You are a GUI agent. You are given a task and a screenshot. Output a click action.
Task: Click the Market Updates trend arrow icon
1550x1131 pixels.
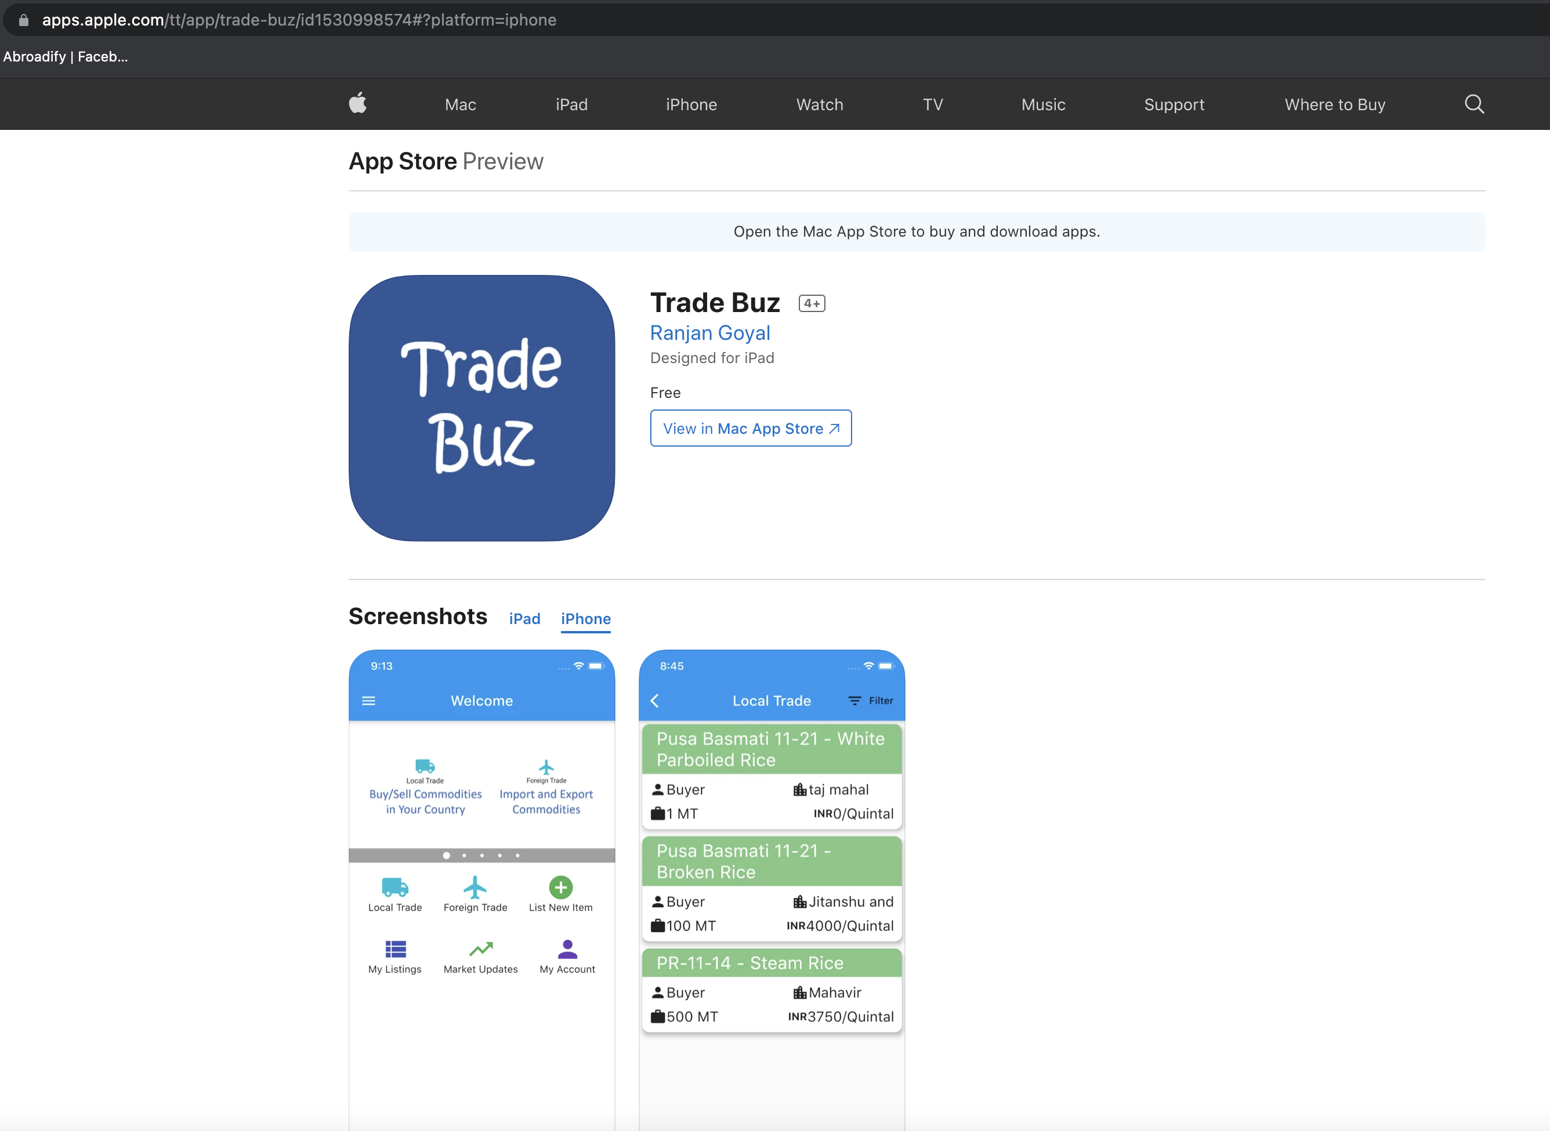pyautogui.click(x=481, y=949)
